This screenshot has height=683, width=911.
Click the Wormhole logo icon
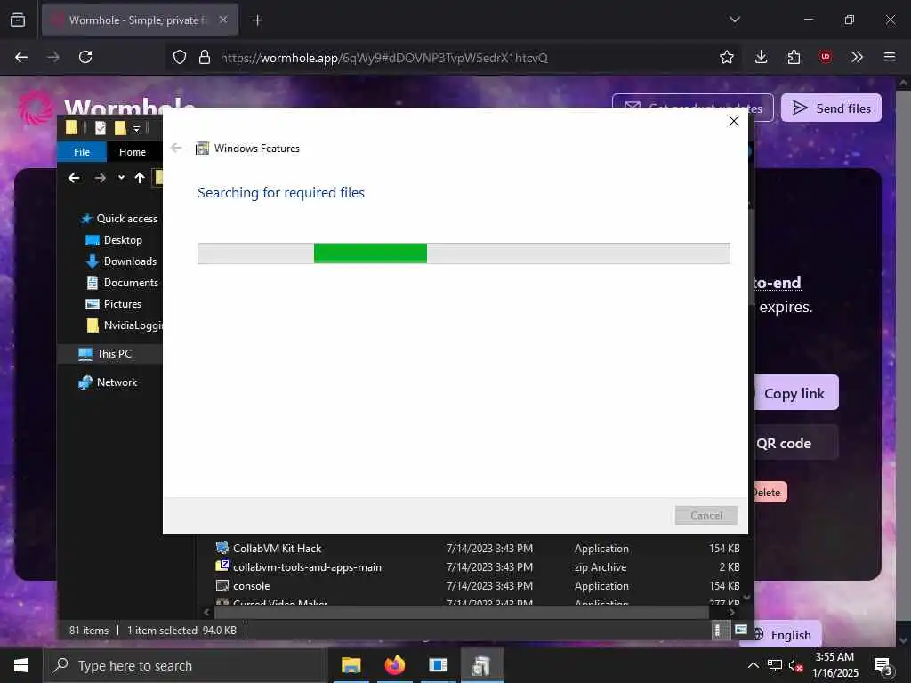pos(35,108)
